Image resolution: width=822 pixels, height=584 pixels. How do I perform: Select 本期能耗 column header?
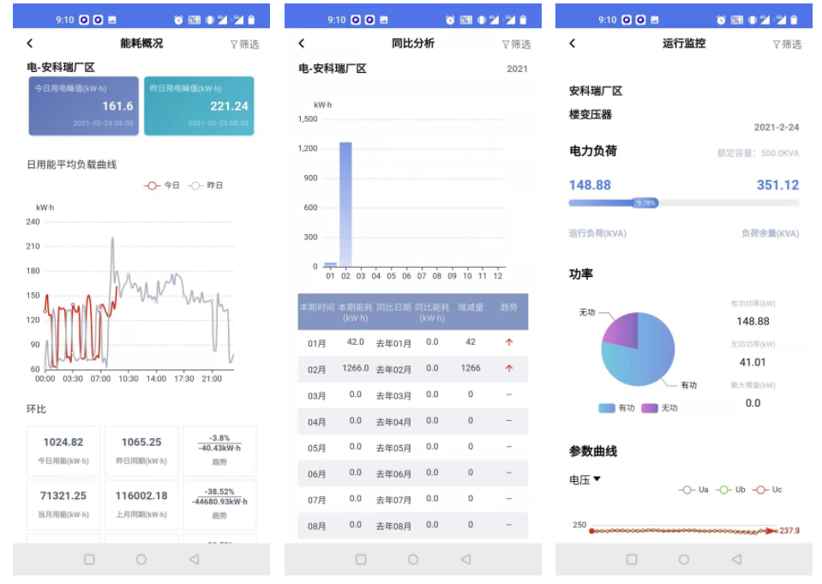tap(356, 312)
